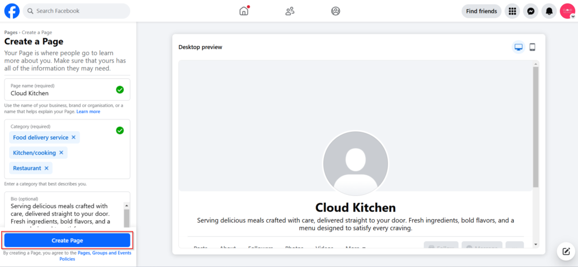Open the Groups icon in the top navigation
The width and height of the screenshot is (578, 267).
pos(335,11)
